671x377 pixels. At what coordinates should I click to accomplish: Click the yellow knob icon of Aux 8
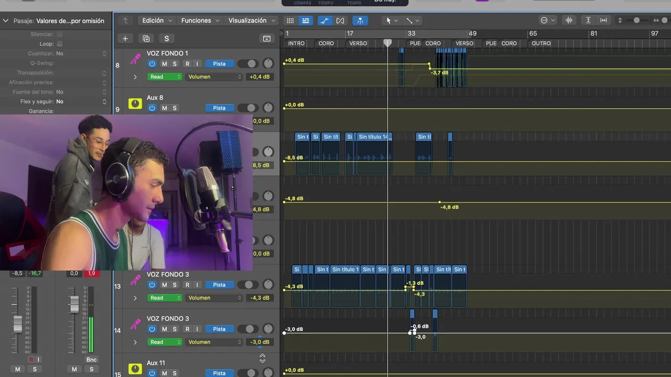[x=135, y=104]
